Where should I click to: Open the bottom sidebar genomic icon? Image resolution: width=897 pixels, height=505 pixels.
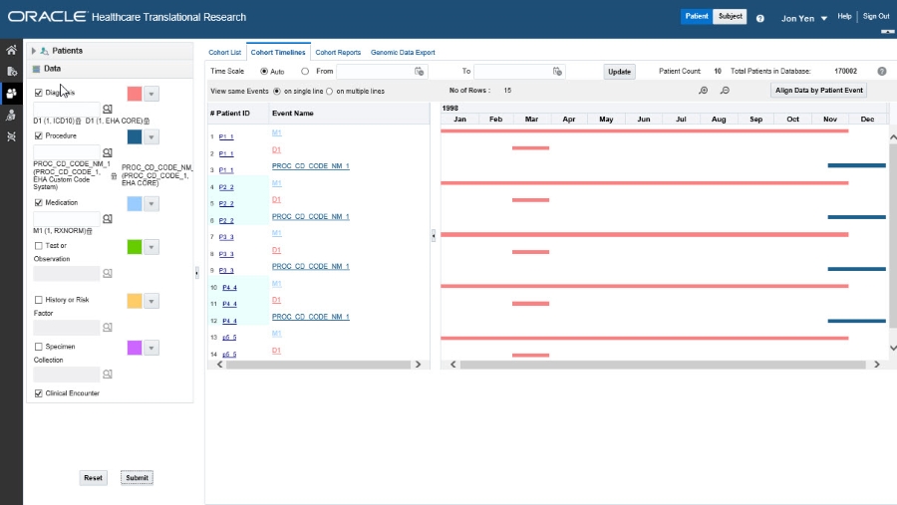pyautogui.click(x=11, y=136)
